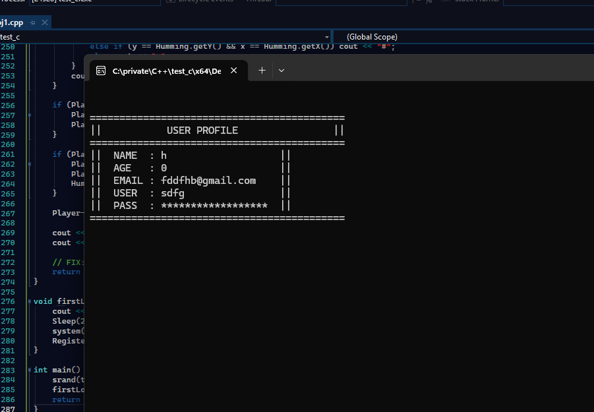
Task: Close the terminal tab with X
Action: pos(234,71)
